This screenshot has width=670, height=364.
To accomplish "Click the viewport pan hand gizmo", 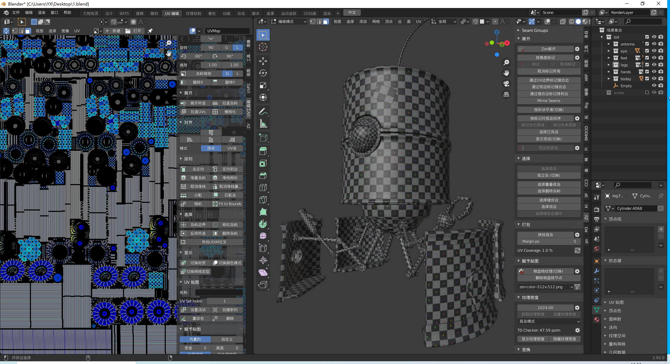I will pos(506,73).
